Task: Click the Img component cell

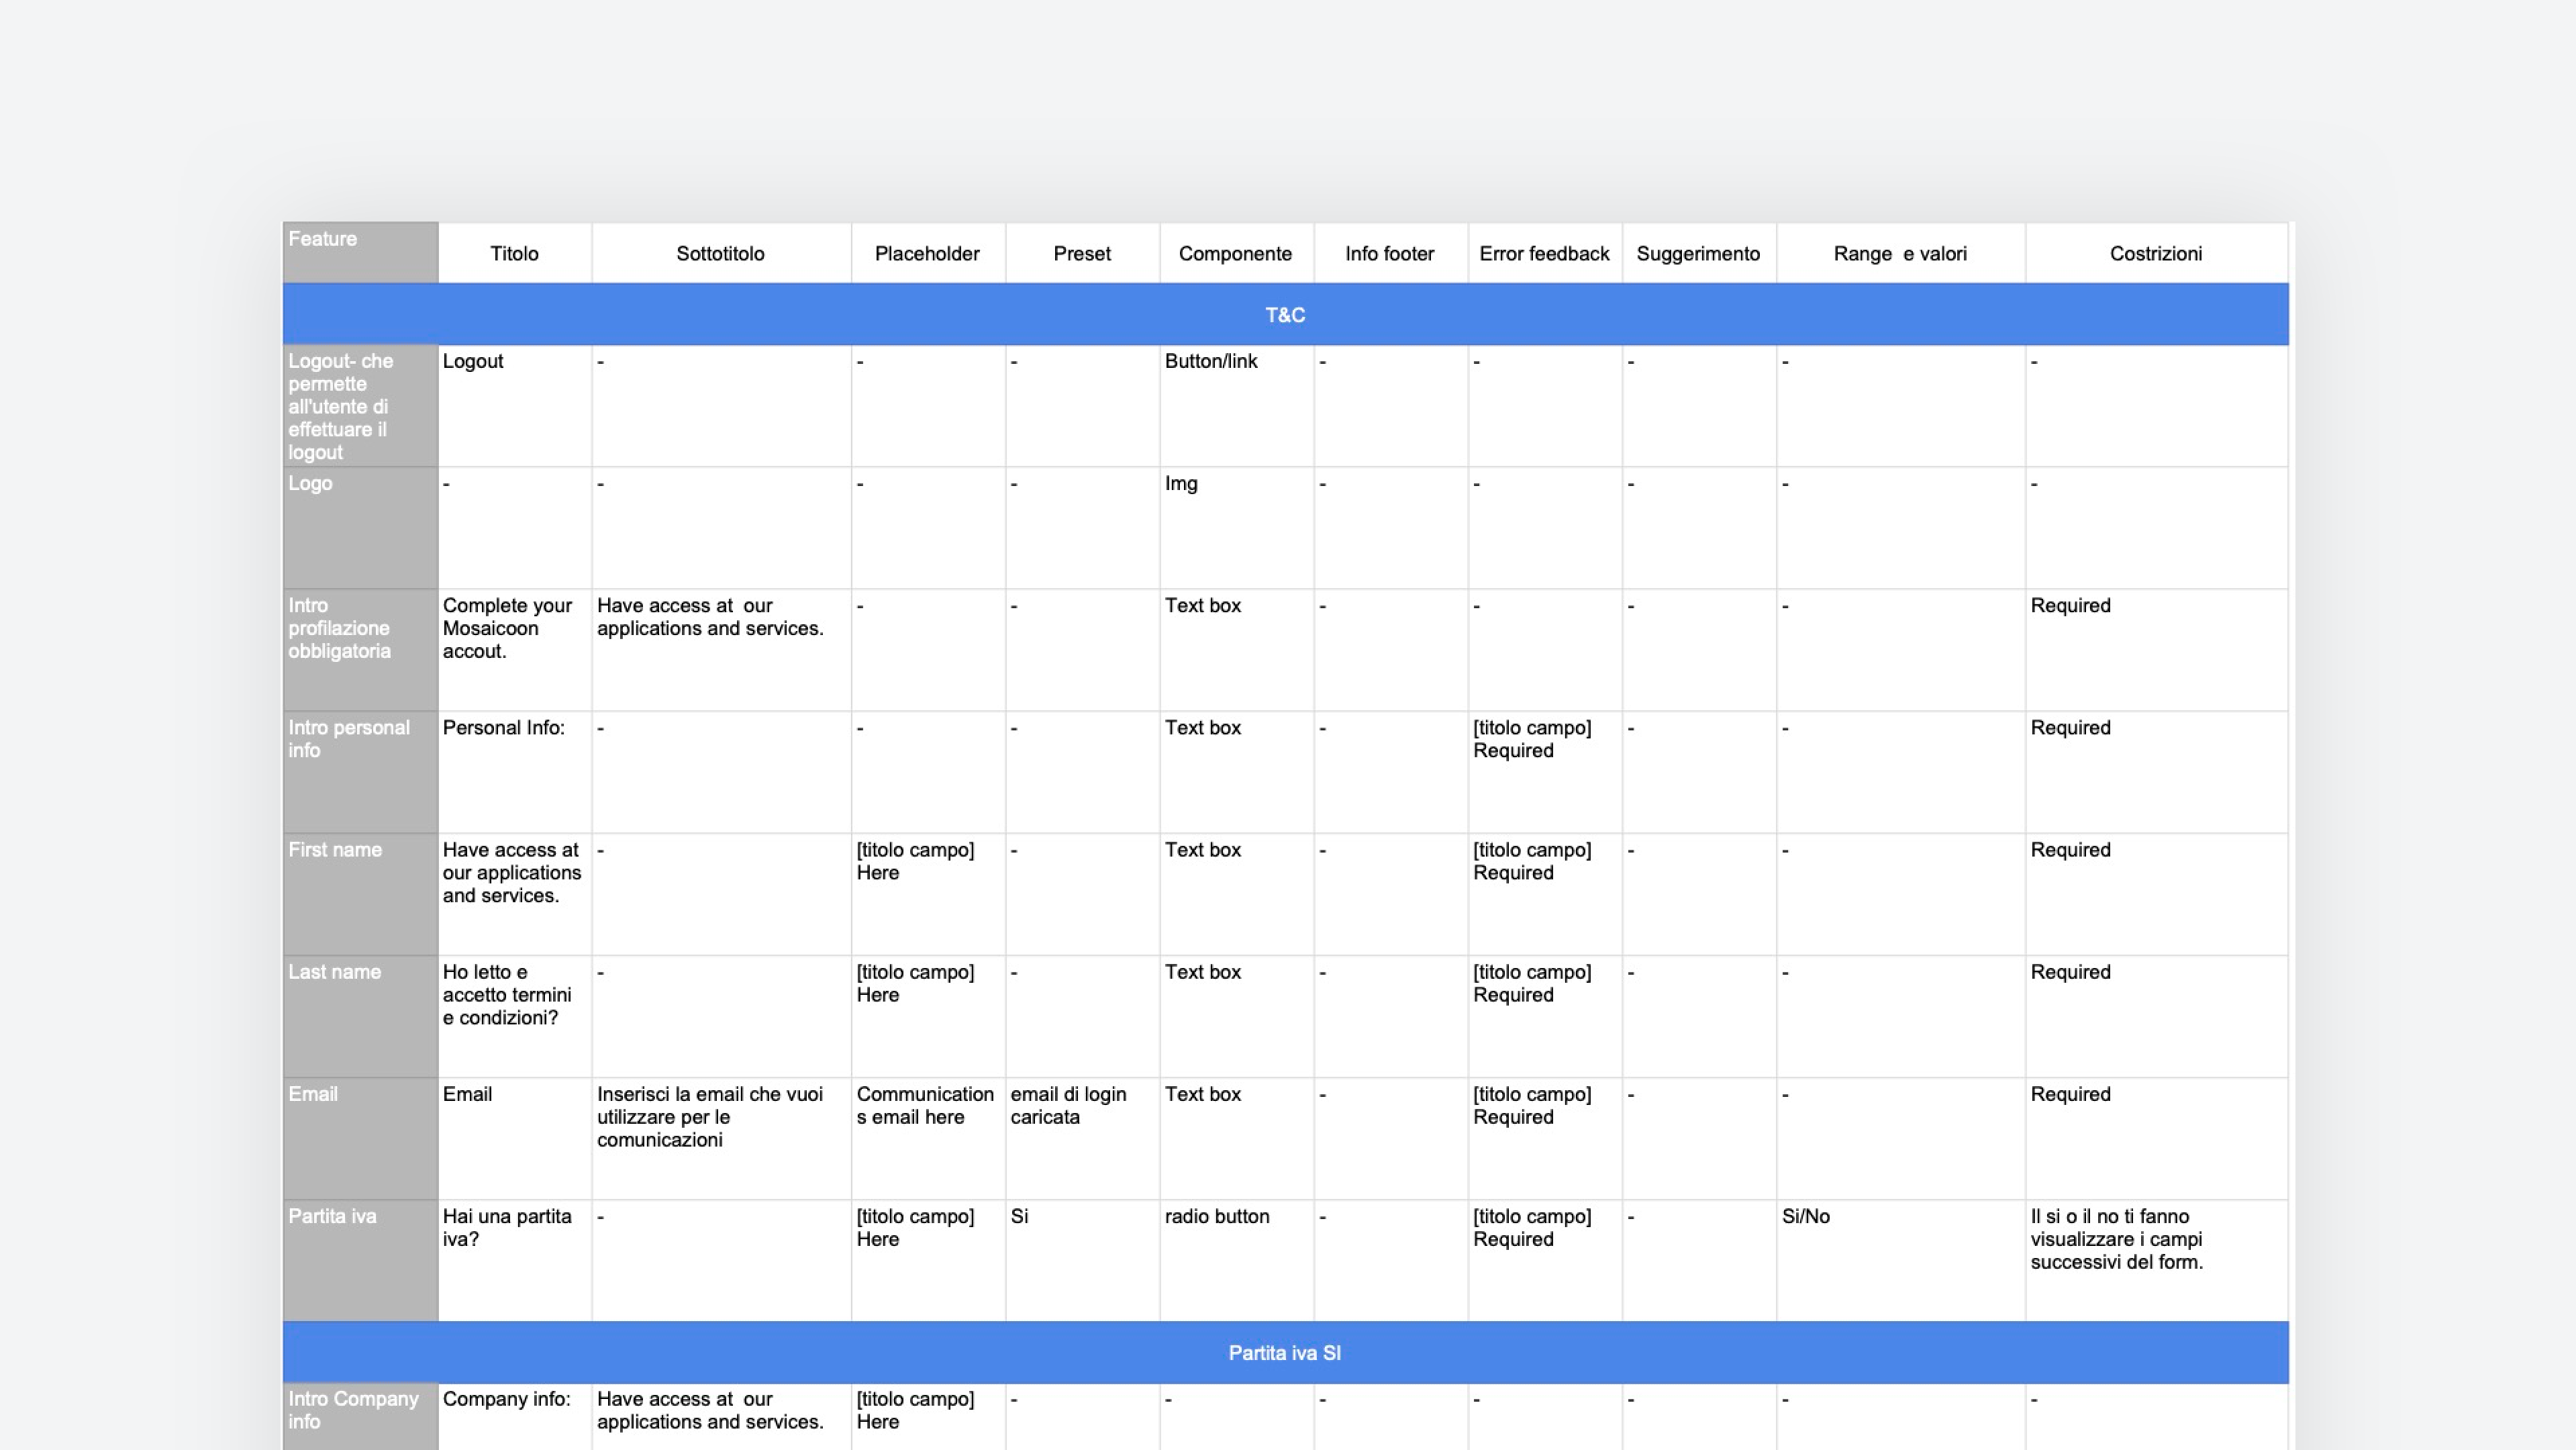Action: (1236, 528)
